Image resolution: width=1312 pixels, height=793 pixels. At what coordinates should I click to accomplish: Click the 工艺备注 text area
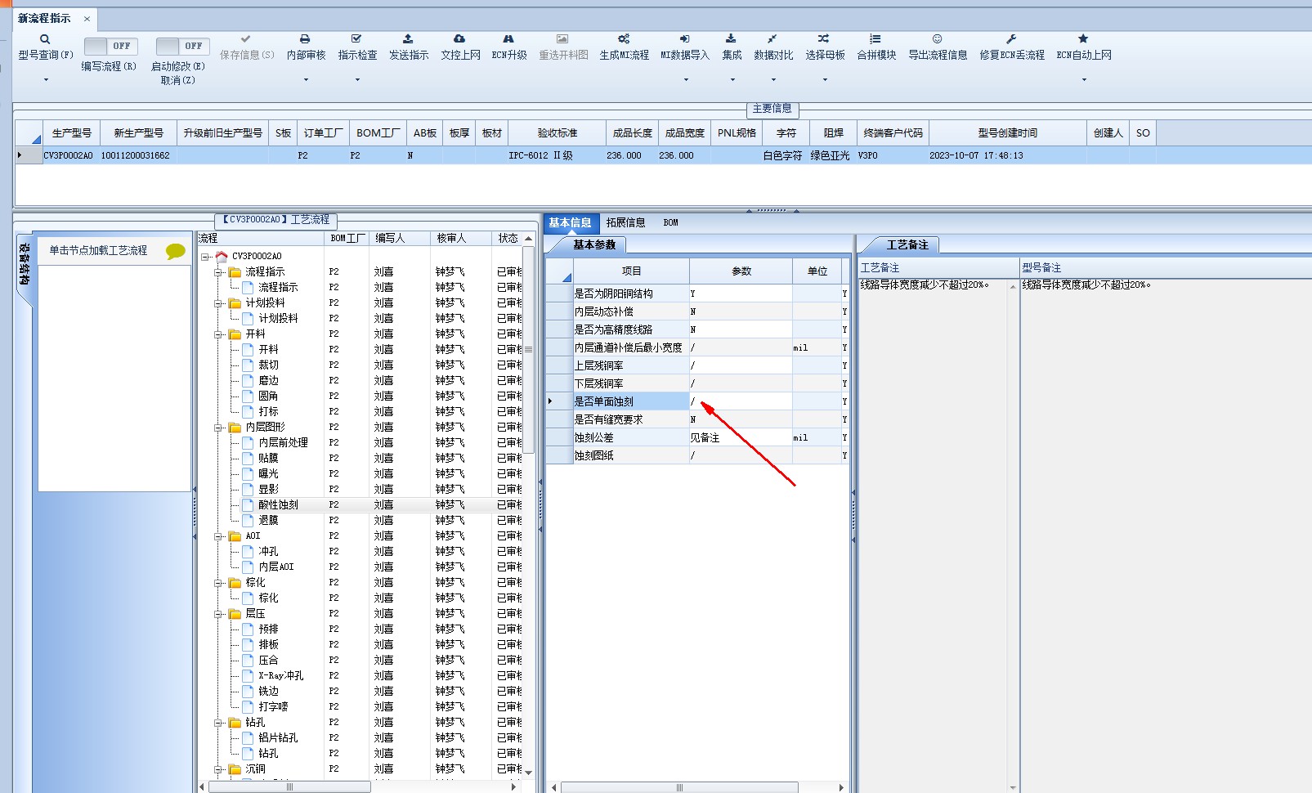(x=932, y=535)
